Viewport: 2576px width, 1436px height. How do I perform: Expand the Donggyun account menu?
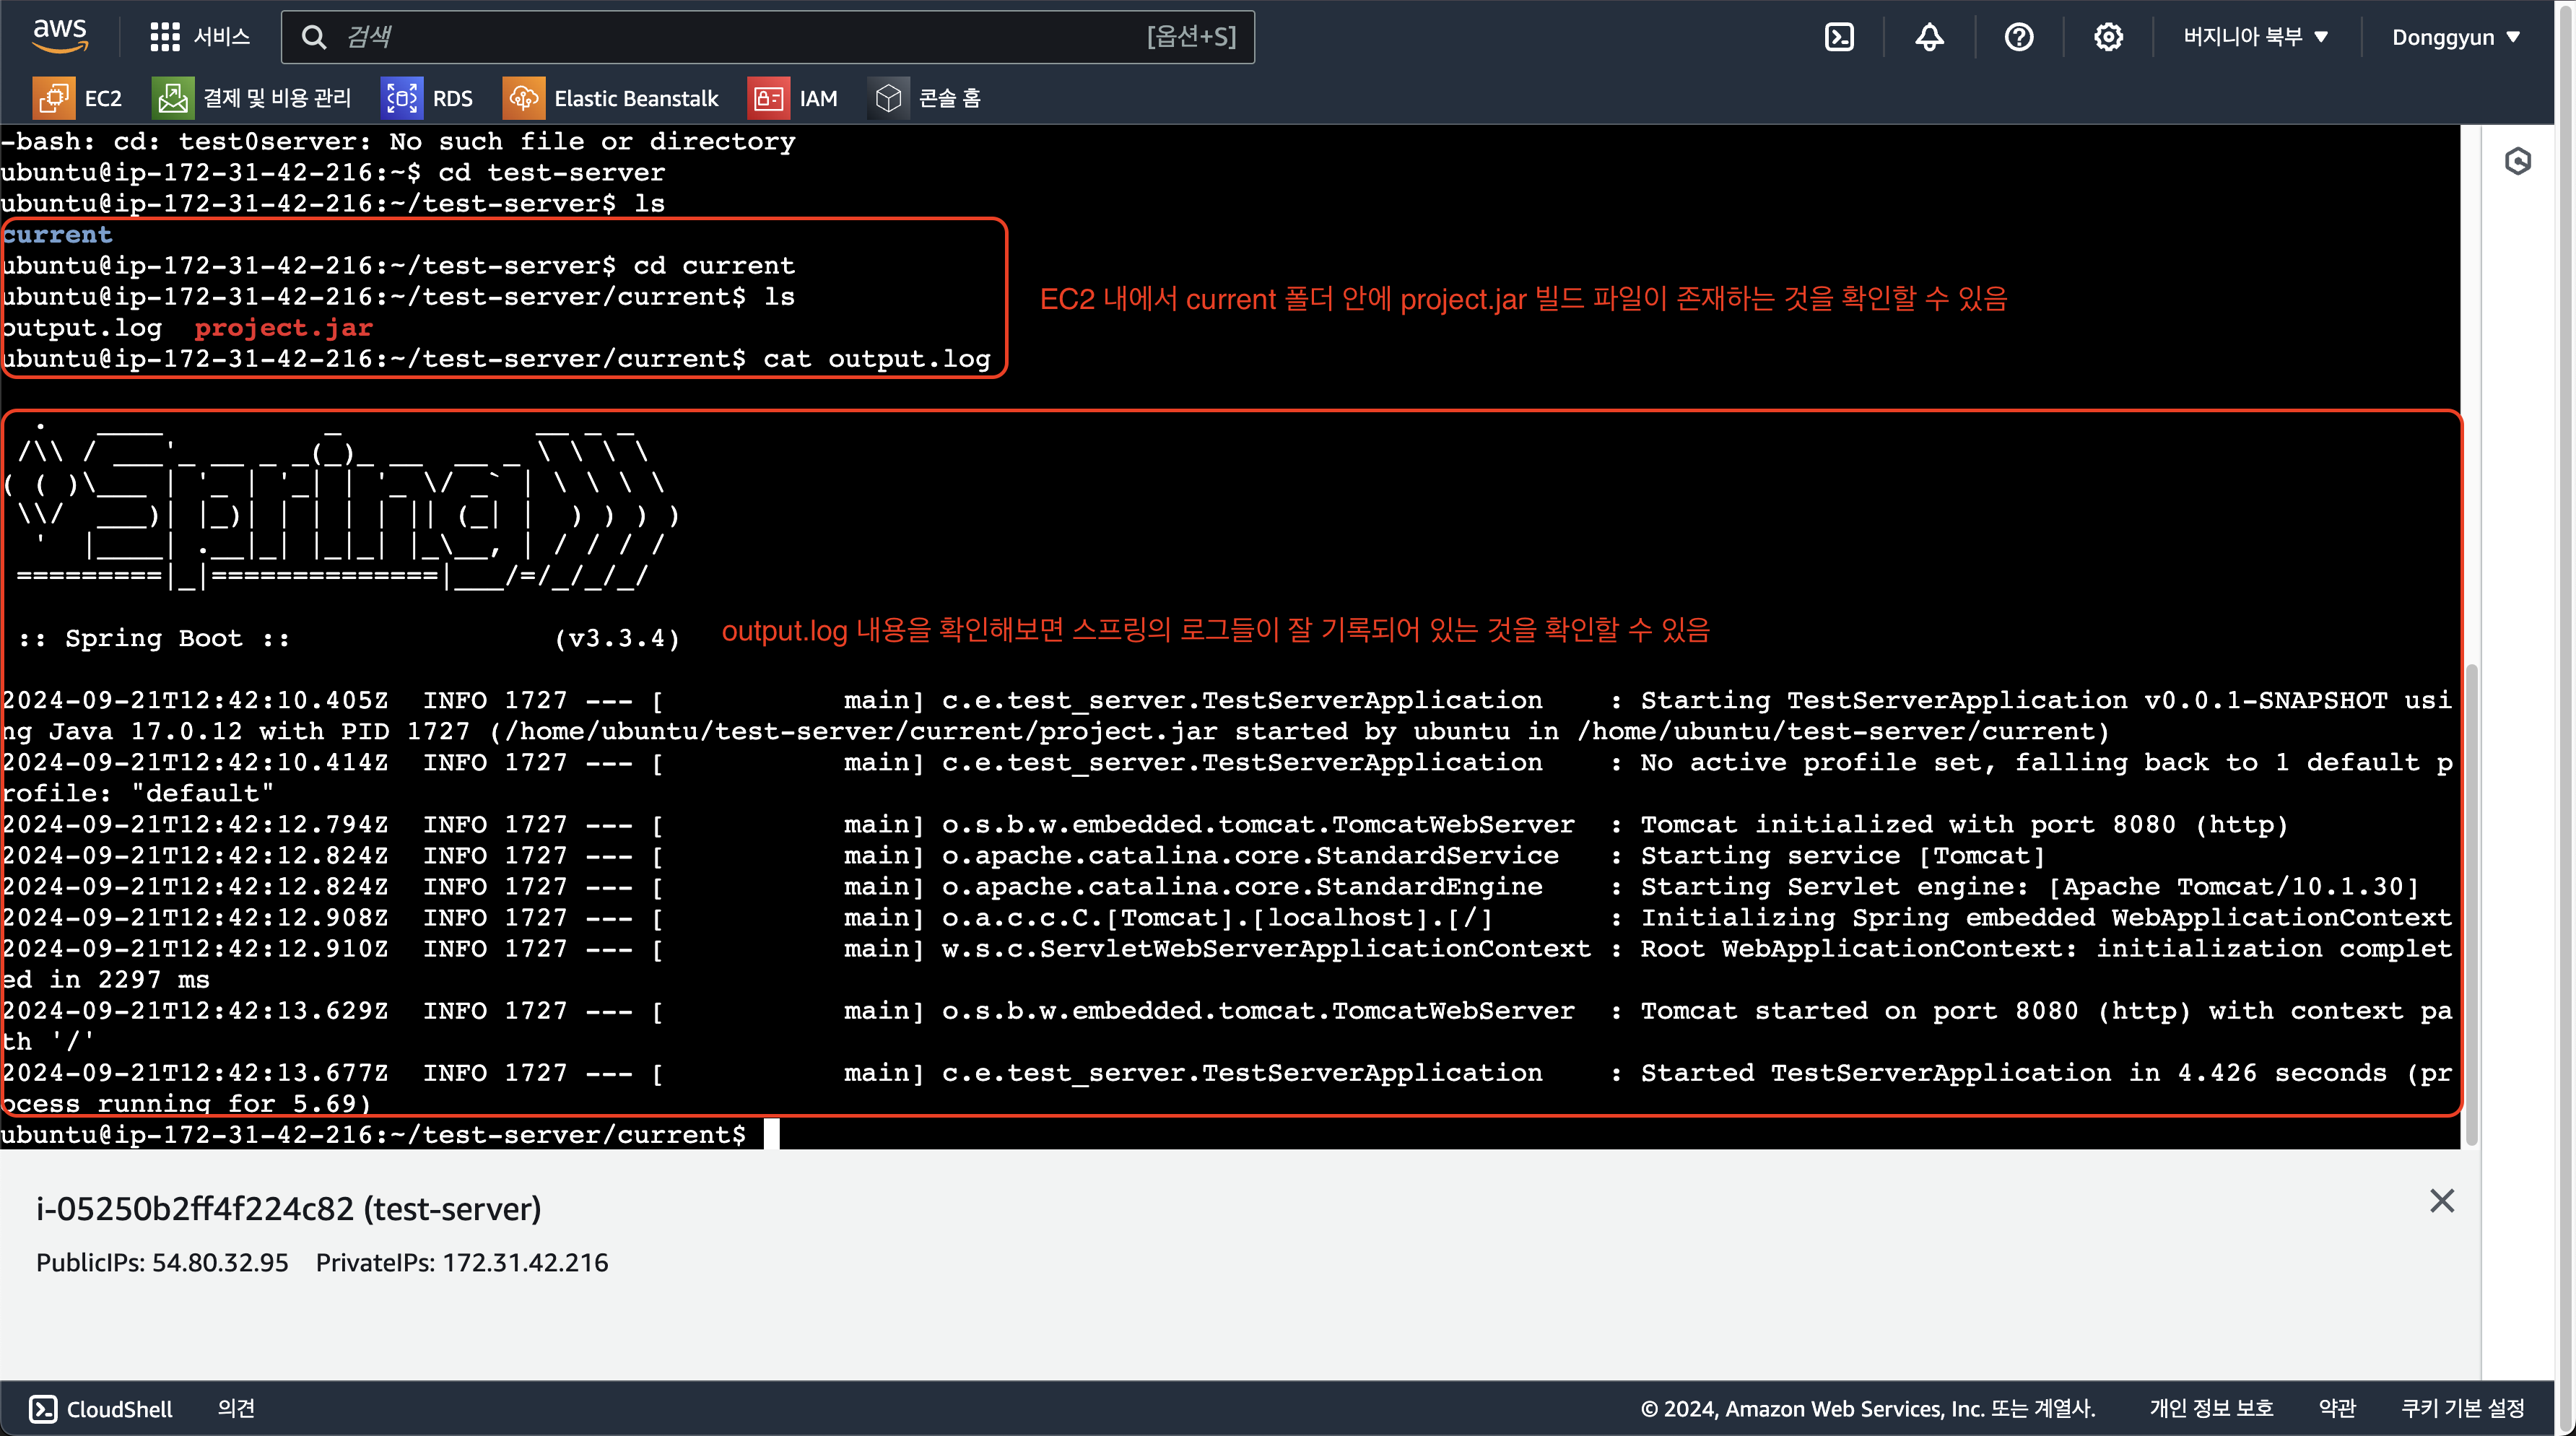(2454, 37)
